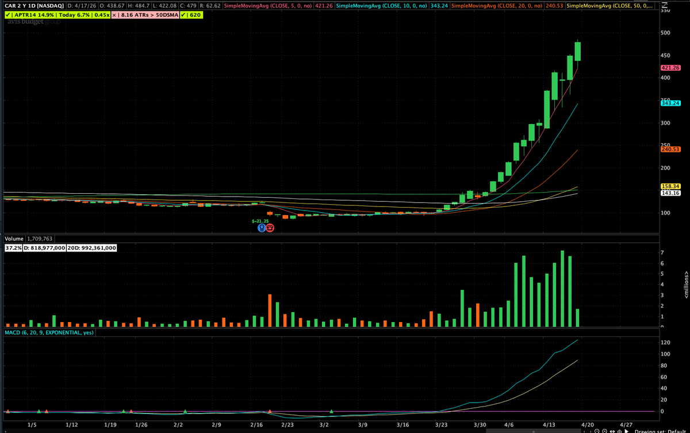The width and height of the screenshot is (690, 433).
Task: Open the earnings lightbulb event icon
Action: (x=262, y=228)
